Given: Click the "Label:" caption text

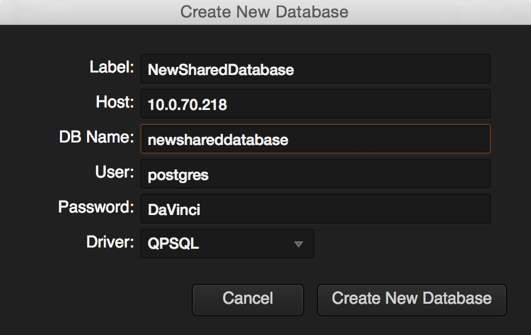Looking at the screenshot, I should pyautogui.click(x=111, y=67).
